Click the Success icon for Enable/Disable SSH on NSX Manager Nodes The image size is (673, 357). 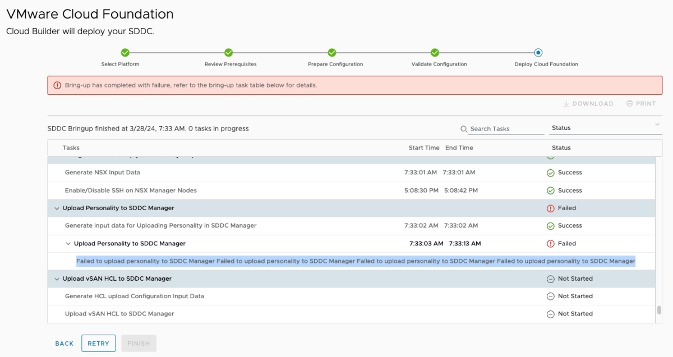click(551, 191)
